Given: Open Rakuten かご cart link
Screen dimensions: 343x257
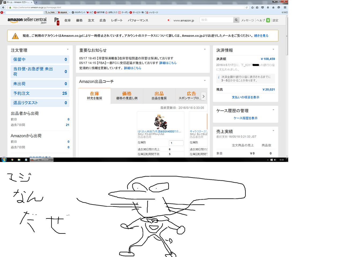Looking at the screenshot, I should (x=90, y=12).
